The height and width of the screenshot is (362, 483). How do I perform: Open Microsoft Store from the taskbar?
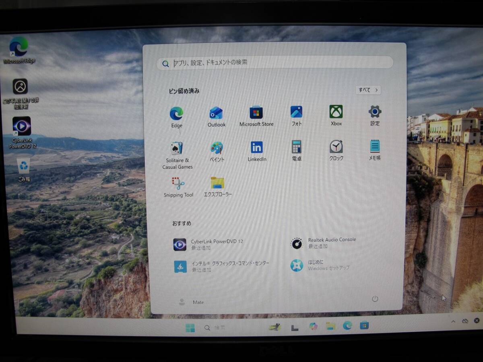[x=364, y=325]
